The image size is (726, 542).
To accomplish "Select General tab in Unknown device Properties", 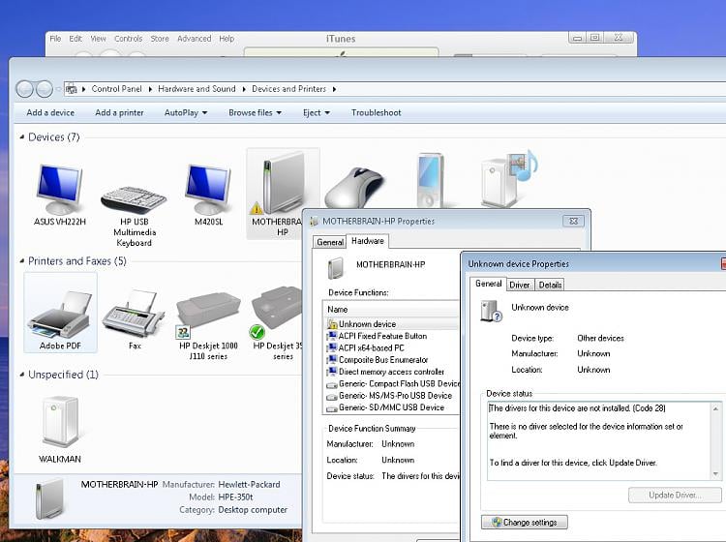I will [x=489, y=284].
